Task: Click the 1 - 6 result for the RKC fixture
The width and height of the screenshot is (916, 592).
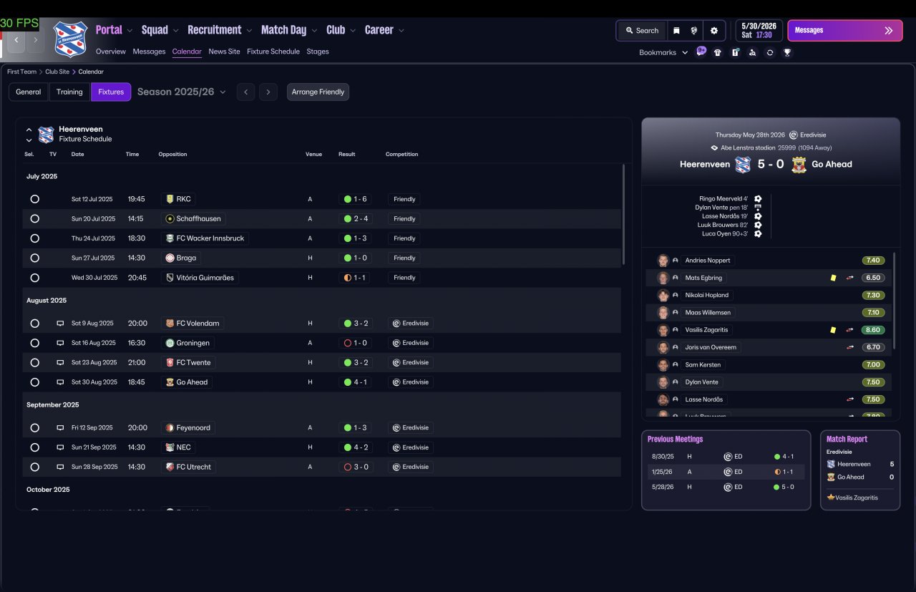Action: (x=355, y=199)
